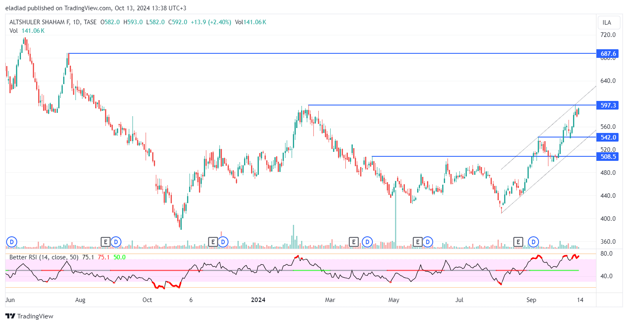628x325 pixels.
Task: Click the dividend marker in early June 2024
Action: 428,242
